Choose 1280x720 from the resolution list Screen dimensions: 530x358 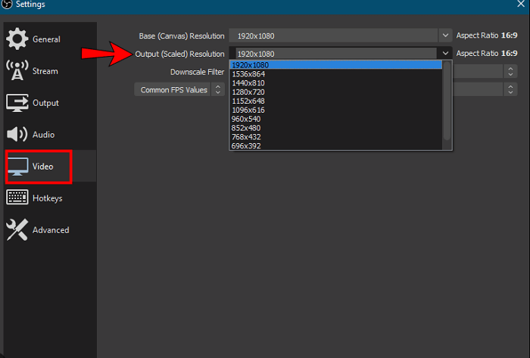pos(249,92)
